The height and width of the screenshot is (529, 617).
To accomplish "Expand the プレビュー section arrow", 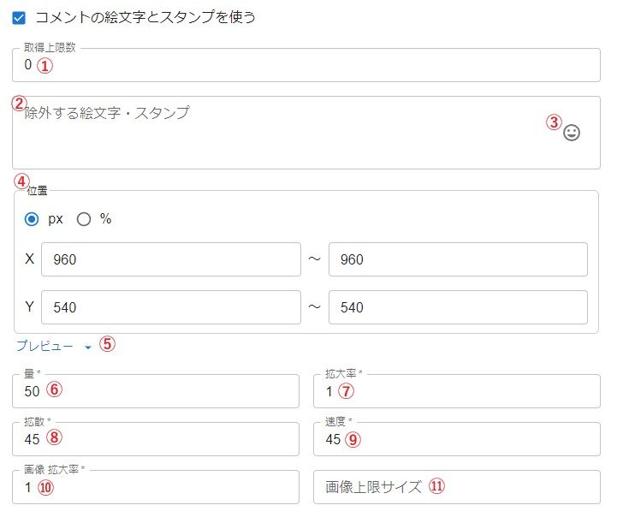I will tap(88, 347).
